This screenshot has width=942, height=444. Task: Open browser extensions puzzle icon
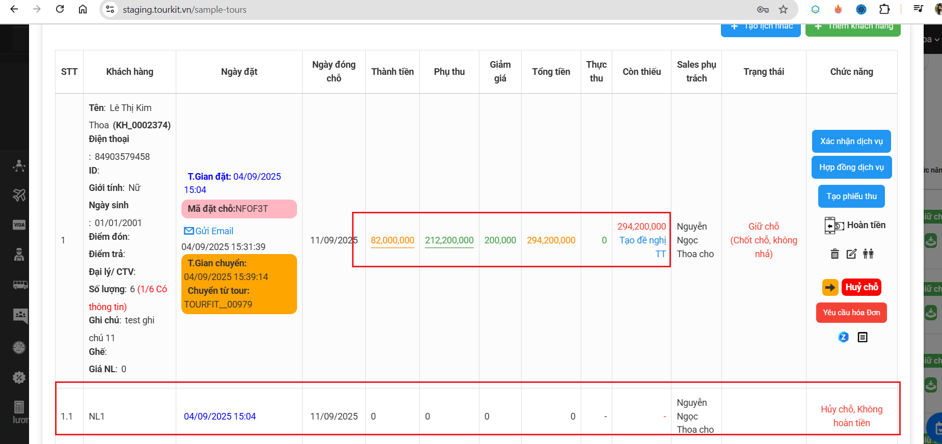(x=884, y=9)
